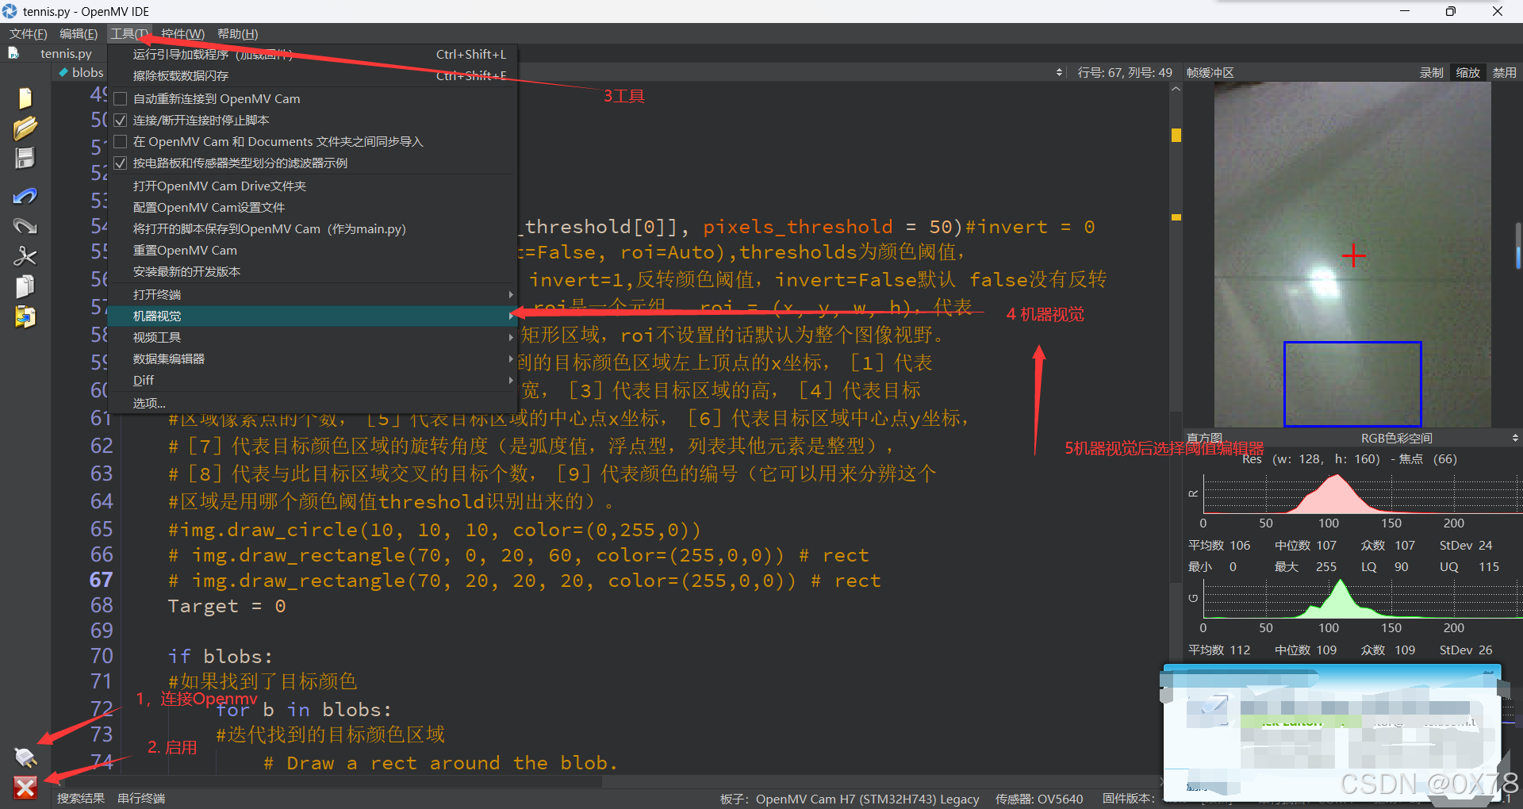1523x809 pixels.
Task: Open the 文件(F) menu
Action: coord(29,33)
